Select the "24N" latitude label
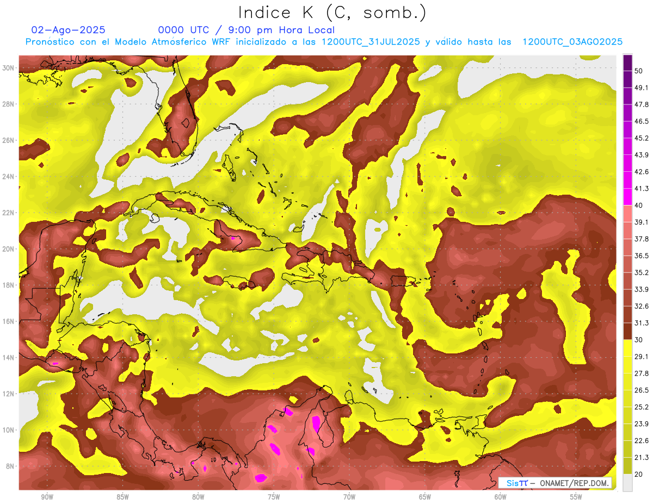 (x=9, y=177)
